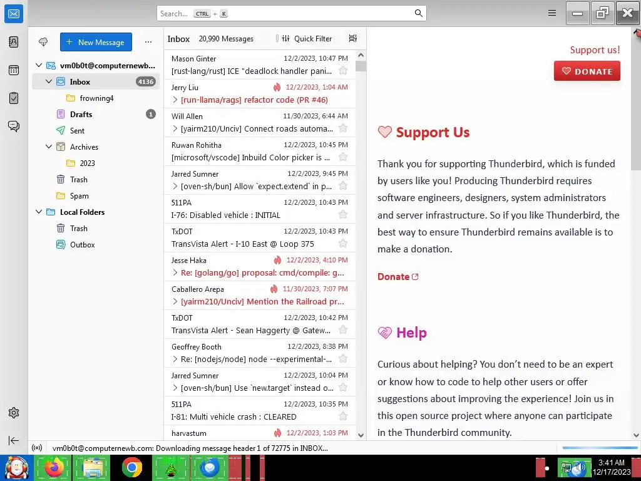Screen dimensions: 641x481
Task: Open folder pane options ellipsis
Action: 148,42
